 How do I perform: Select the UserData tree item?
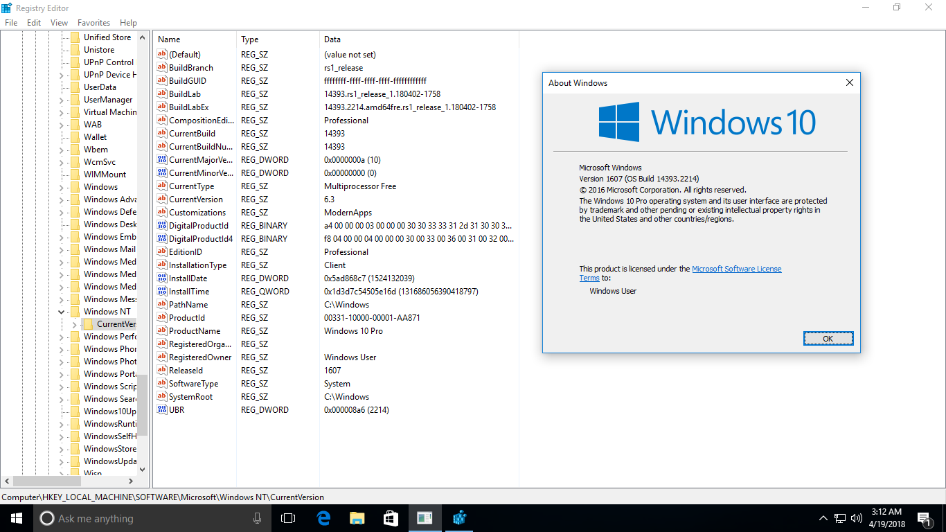tap(100, 87)
